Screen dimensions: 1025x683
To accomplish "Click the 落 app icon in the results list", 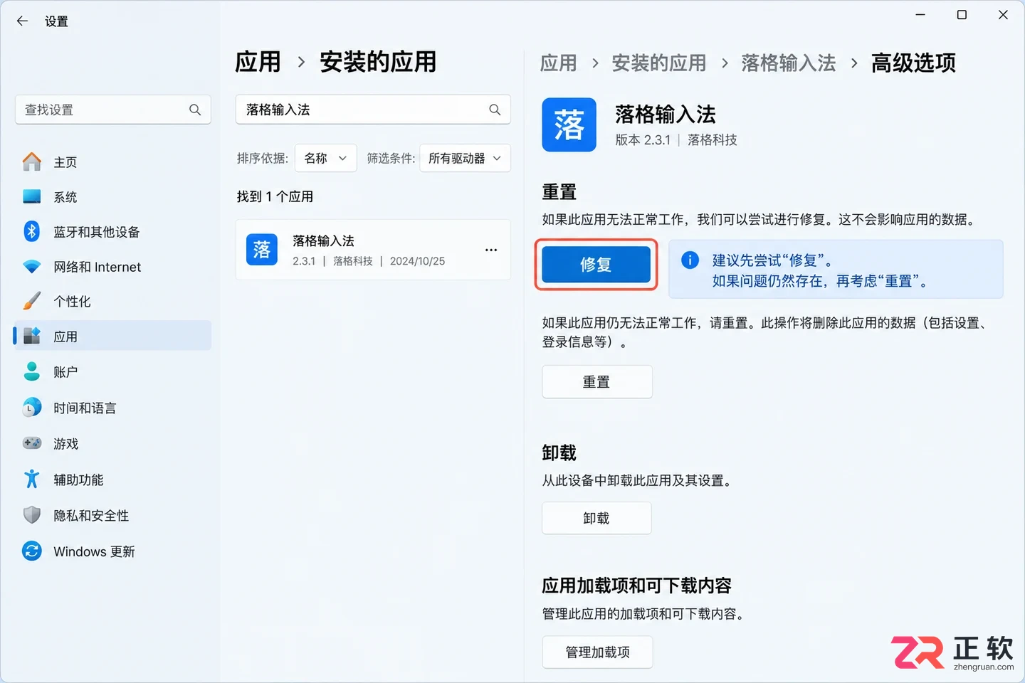I will click(262, 250).
